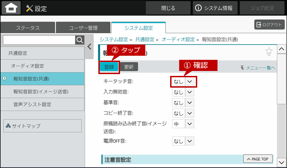
Task: Select 報知音設定(イメージ送信) in sidebar
Action: [42, 92]
